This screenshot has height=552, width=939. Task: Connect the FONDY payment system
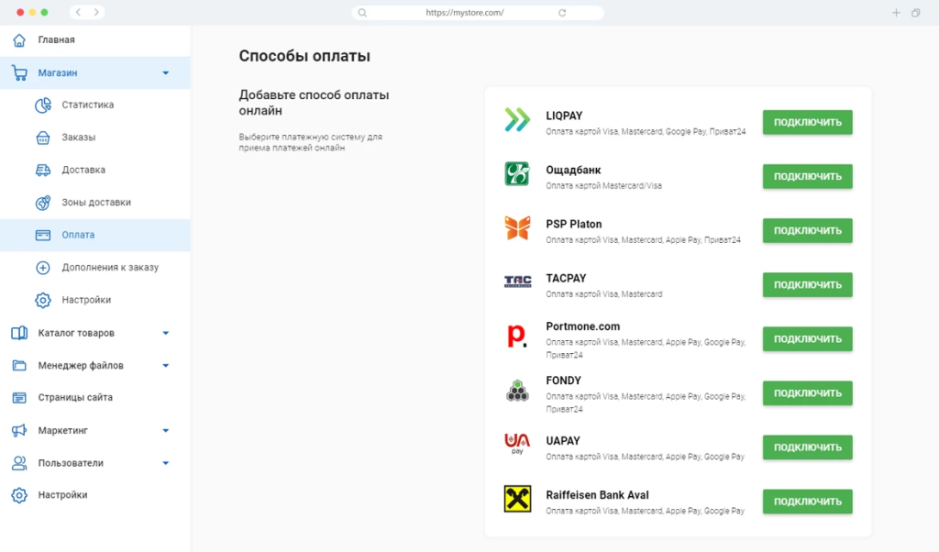pyautogui.click(x=807, y=393)
